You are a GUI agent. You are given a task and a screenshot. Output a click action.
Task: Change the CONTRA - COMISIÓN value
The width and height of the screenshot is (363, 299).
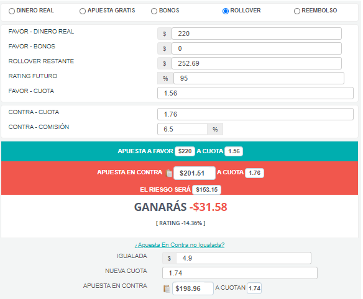point(182,129)
